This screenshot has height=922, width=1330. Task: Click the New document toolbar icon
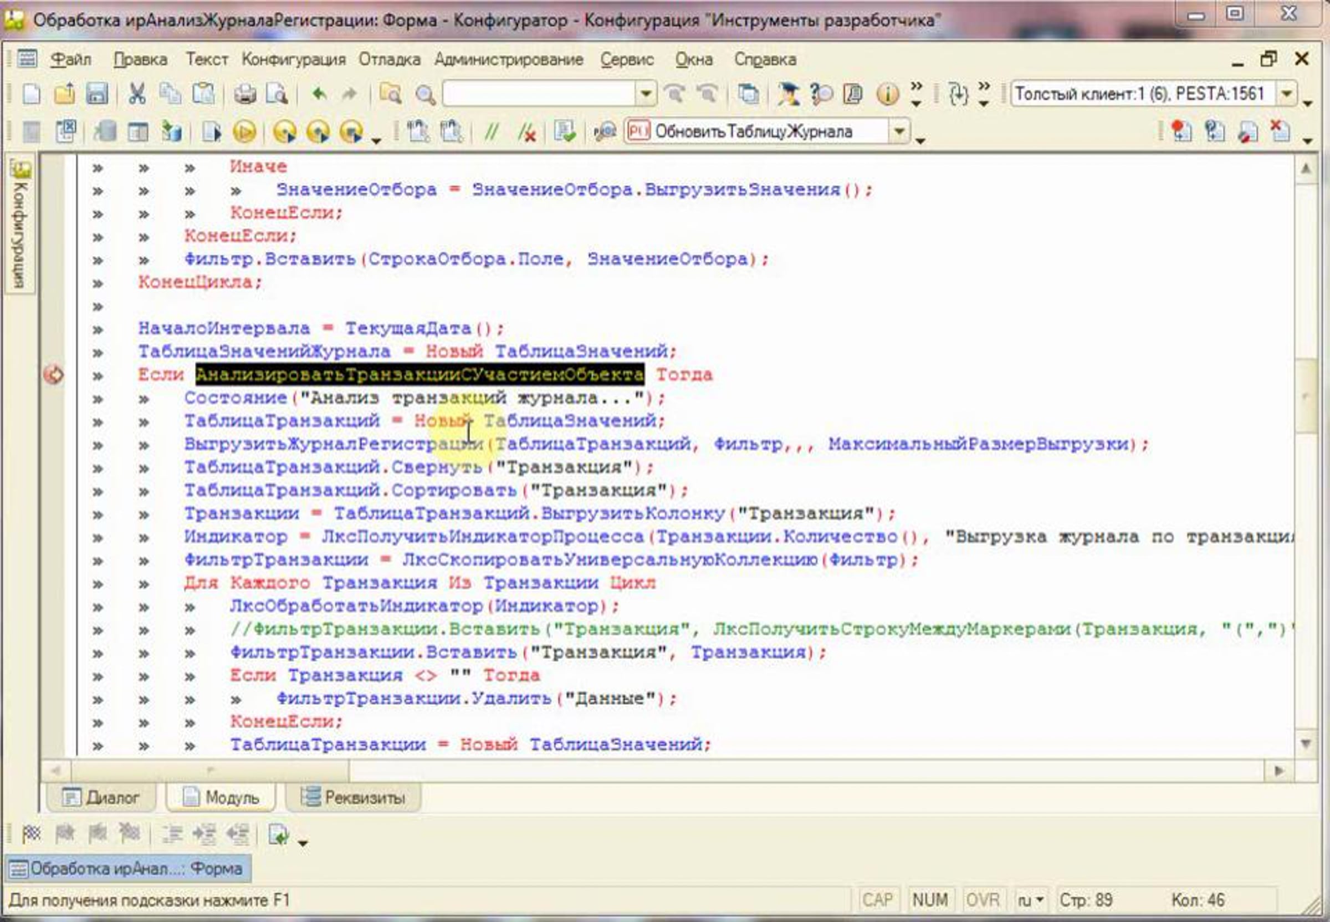(31, 94)
